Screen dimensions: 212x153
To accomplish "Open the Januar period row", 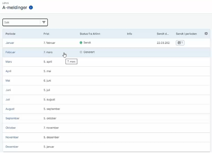I will 10,43.
